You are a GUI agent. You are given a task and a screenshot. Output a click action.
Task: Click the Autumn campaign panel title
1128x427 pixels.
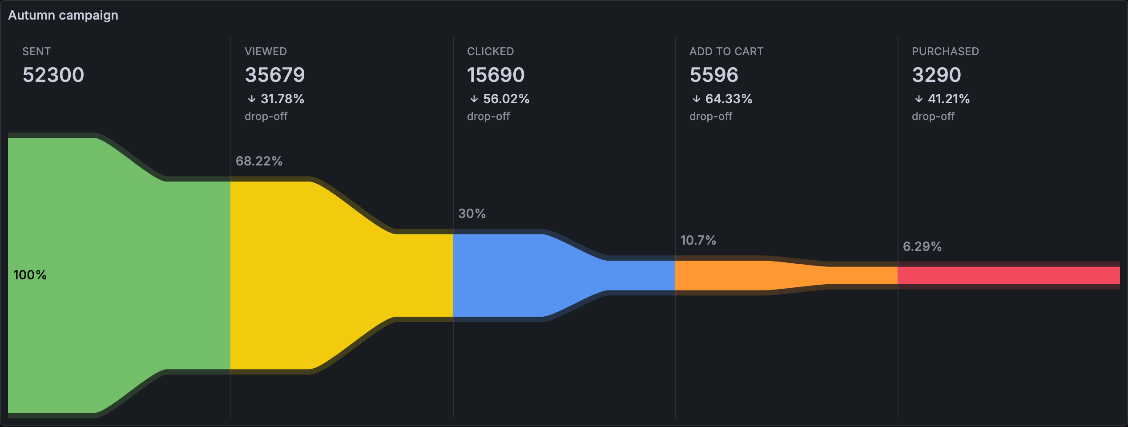click(63, 16)
